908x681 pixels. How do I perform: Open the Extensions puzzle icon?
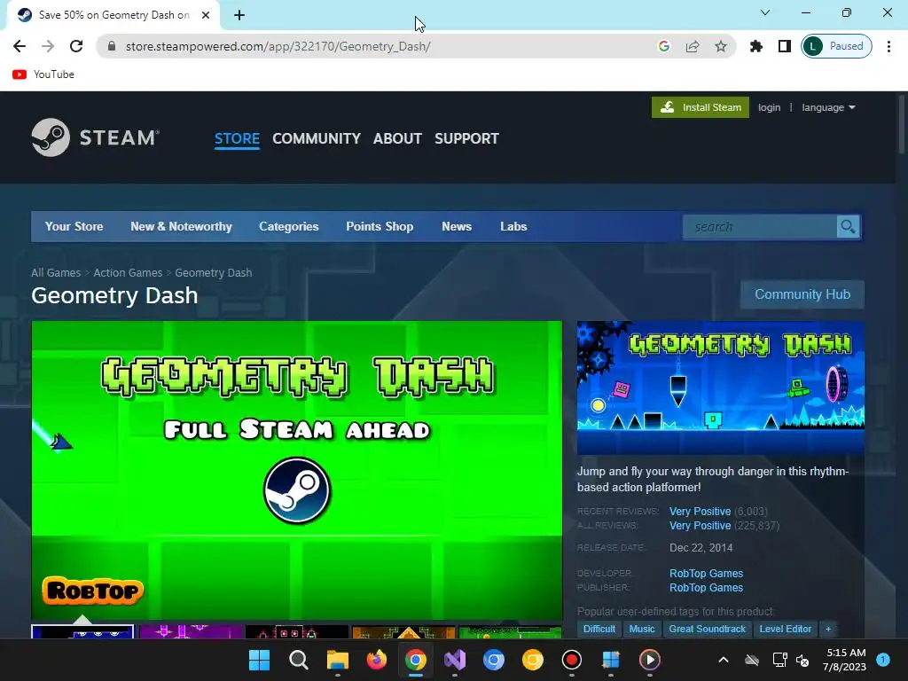pyautogui.click(x=755, y=46)
